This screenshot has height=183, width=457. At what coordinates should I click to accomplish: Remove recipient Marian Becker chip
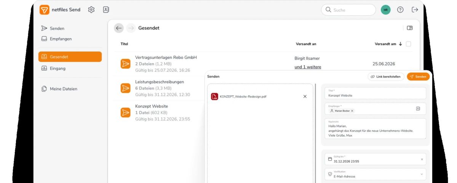click(352, 111)
